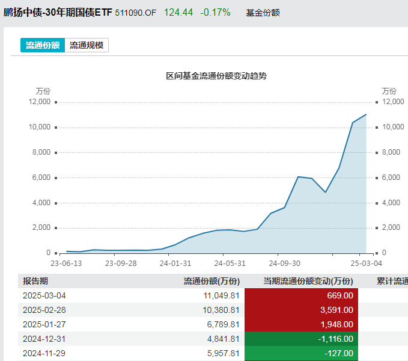
Task: Click the 4,841.81 share value cell
Action: (x=222, y=338)
